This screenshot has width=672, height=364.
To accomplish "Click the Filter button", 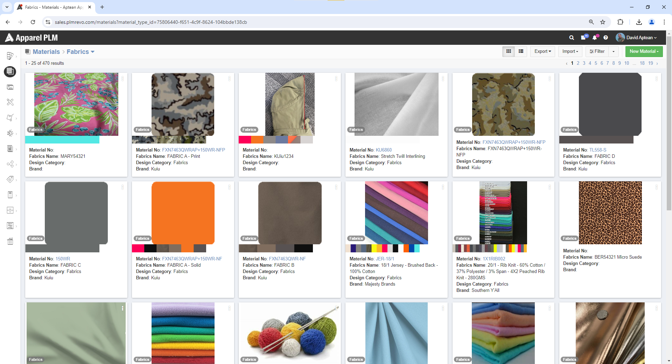I will (597, 51).
